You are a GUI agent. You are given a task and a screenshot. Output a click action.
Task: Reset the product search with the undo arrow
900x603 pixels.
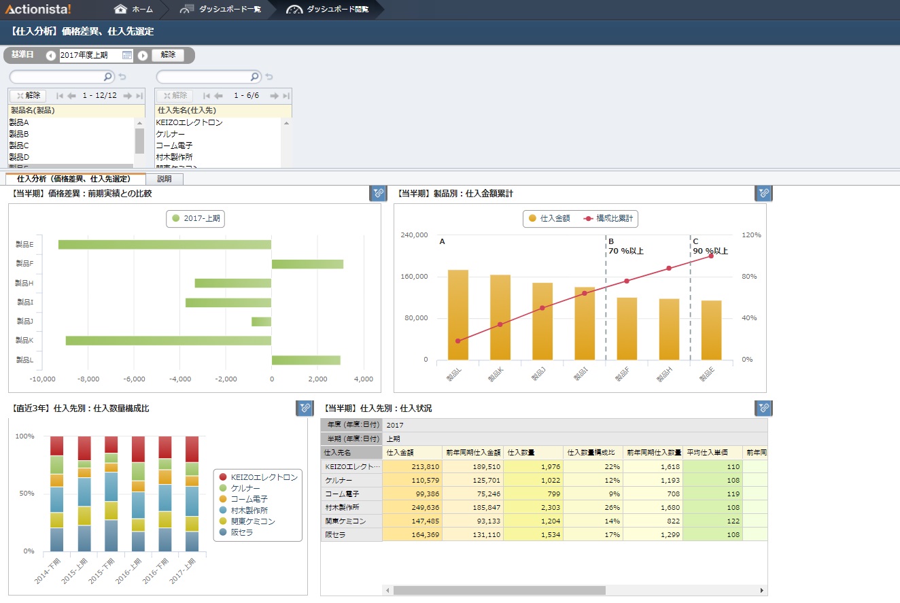pyautogui.click(x=122, y=77)
